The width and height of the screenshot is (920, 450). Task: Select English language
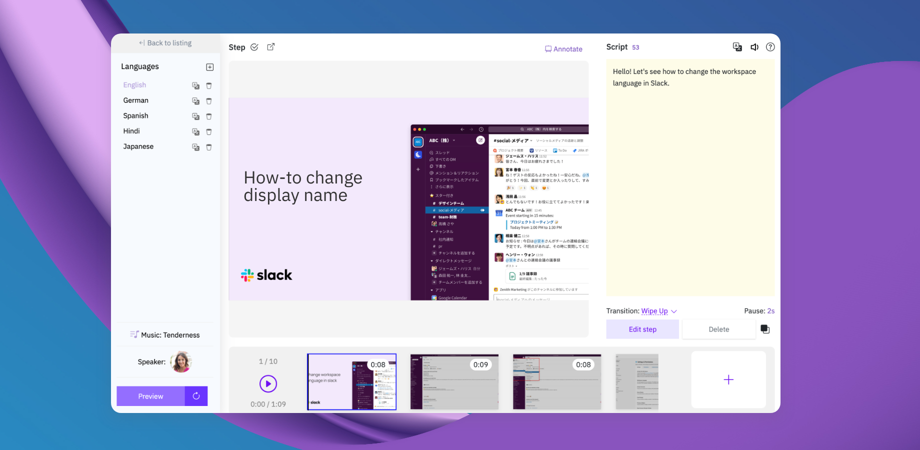[134, 85]
